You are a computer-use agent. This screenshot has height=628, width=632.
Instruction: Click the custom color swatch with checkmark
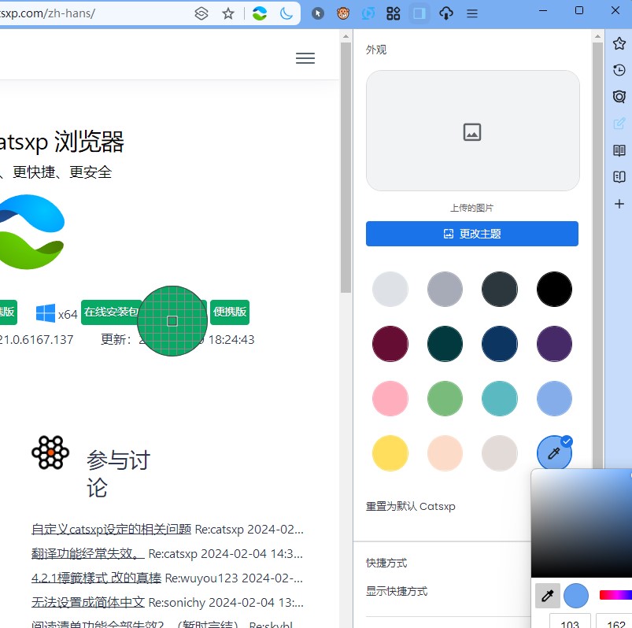click(554, 453)
